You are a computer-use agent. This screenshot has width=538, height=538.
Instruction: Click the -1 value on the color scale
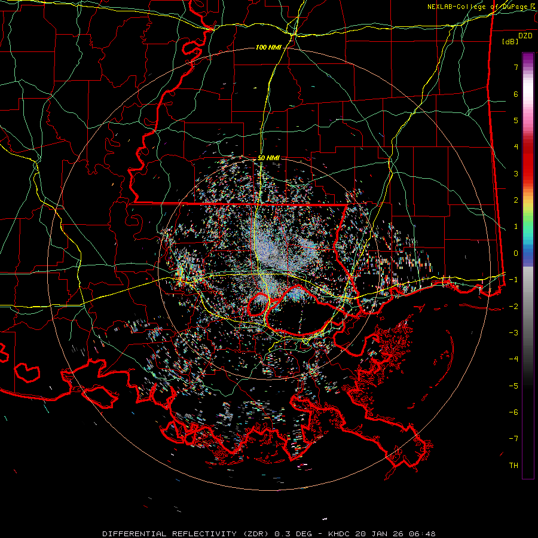pyautogui.click(x=513, y=280)
